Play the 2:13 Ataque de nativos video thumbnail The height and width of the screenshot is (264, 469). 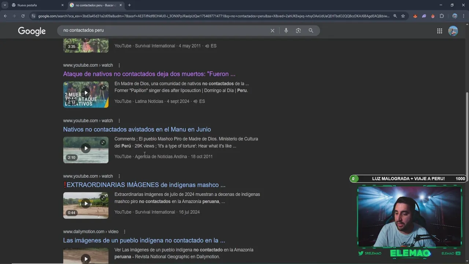point(86,94)
